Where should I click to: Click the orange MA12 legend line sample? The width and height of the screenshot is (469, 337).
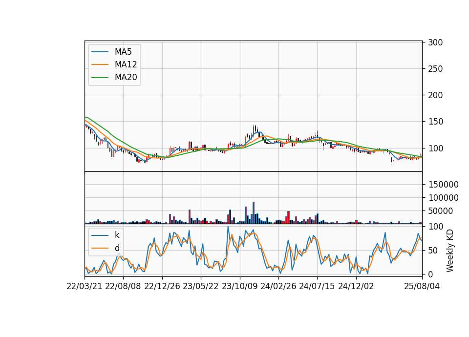pyautogui.click(x=100, y=64)
